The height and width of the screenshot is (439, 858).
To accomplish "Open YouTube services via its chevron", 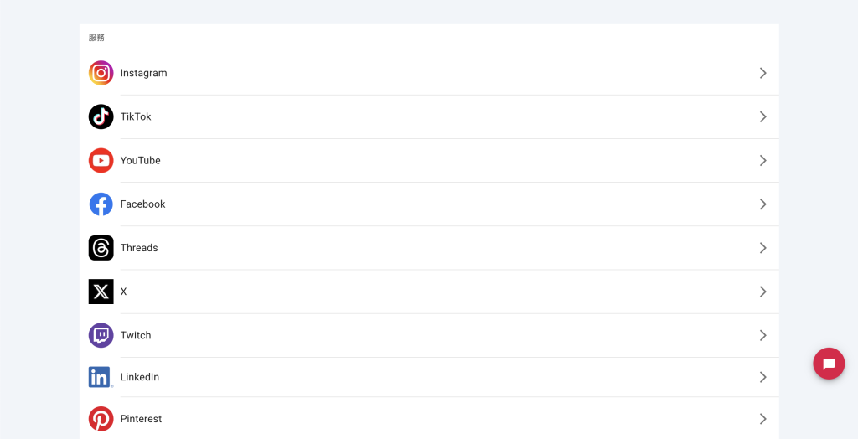I will (762, 160).
